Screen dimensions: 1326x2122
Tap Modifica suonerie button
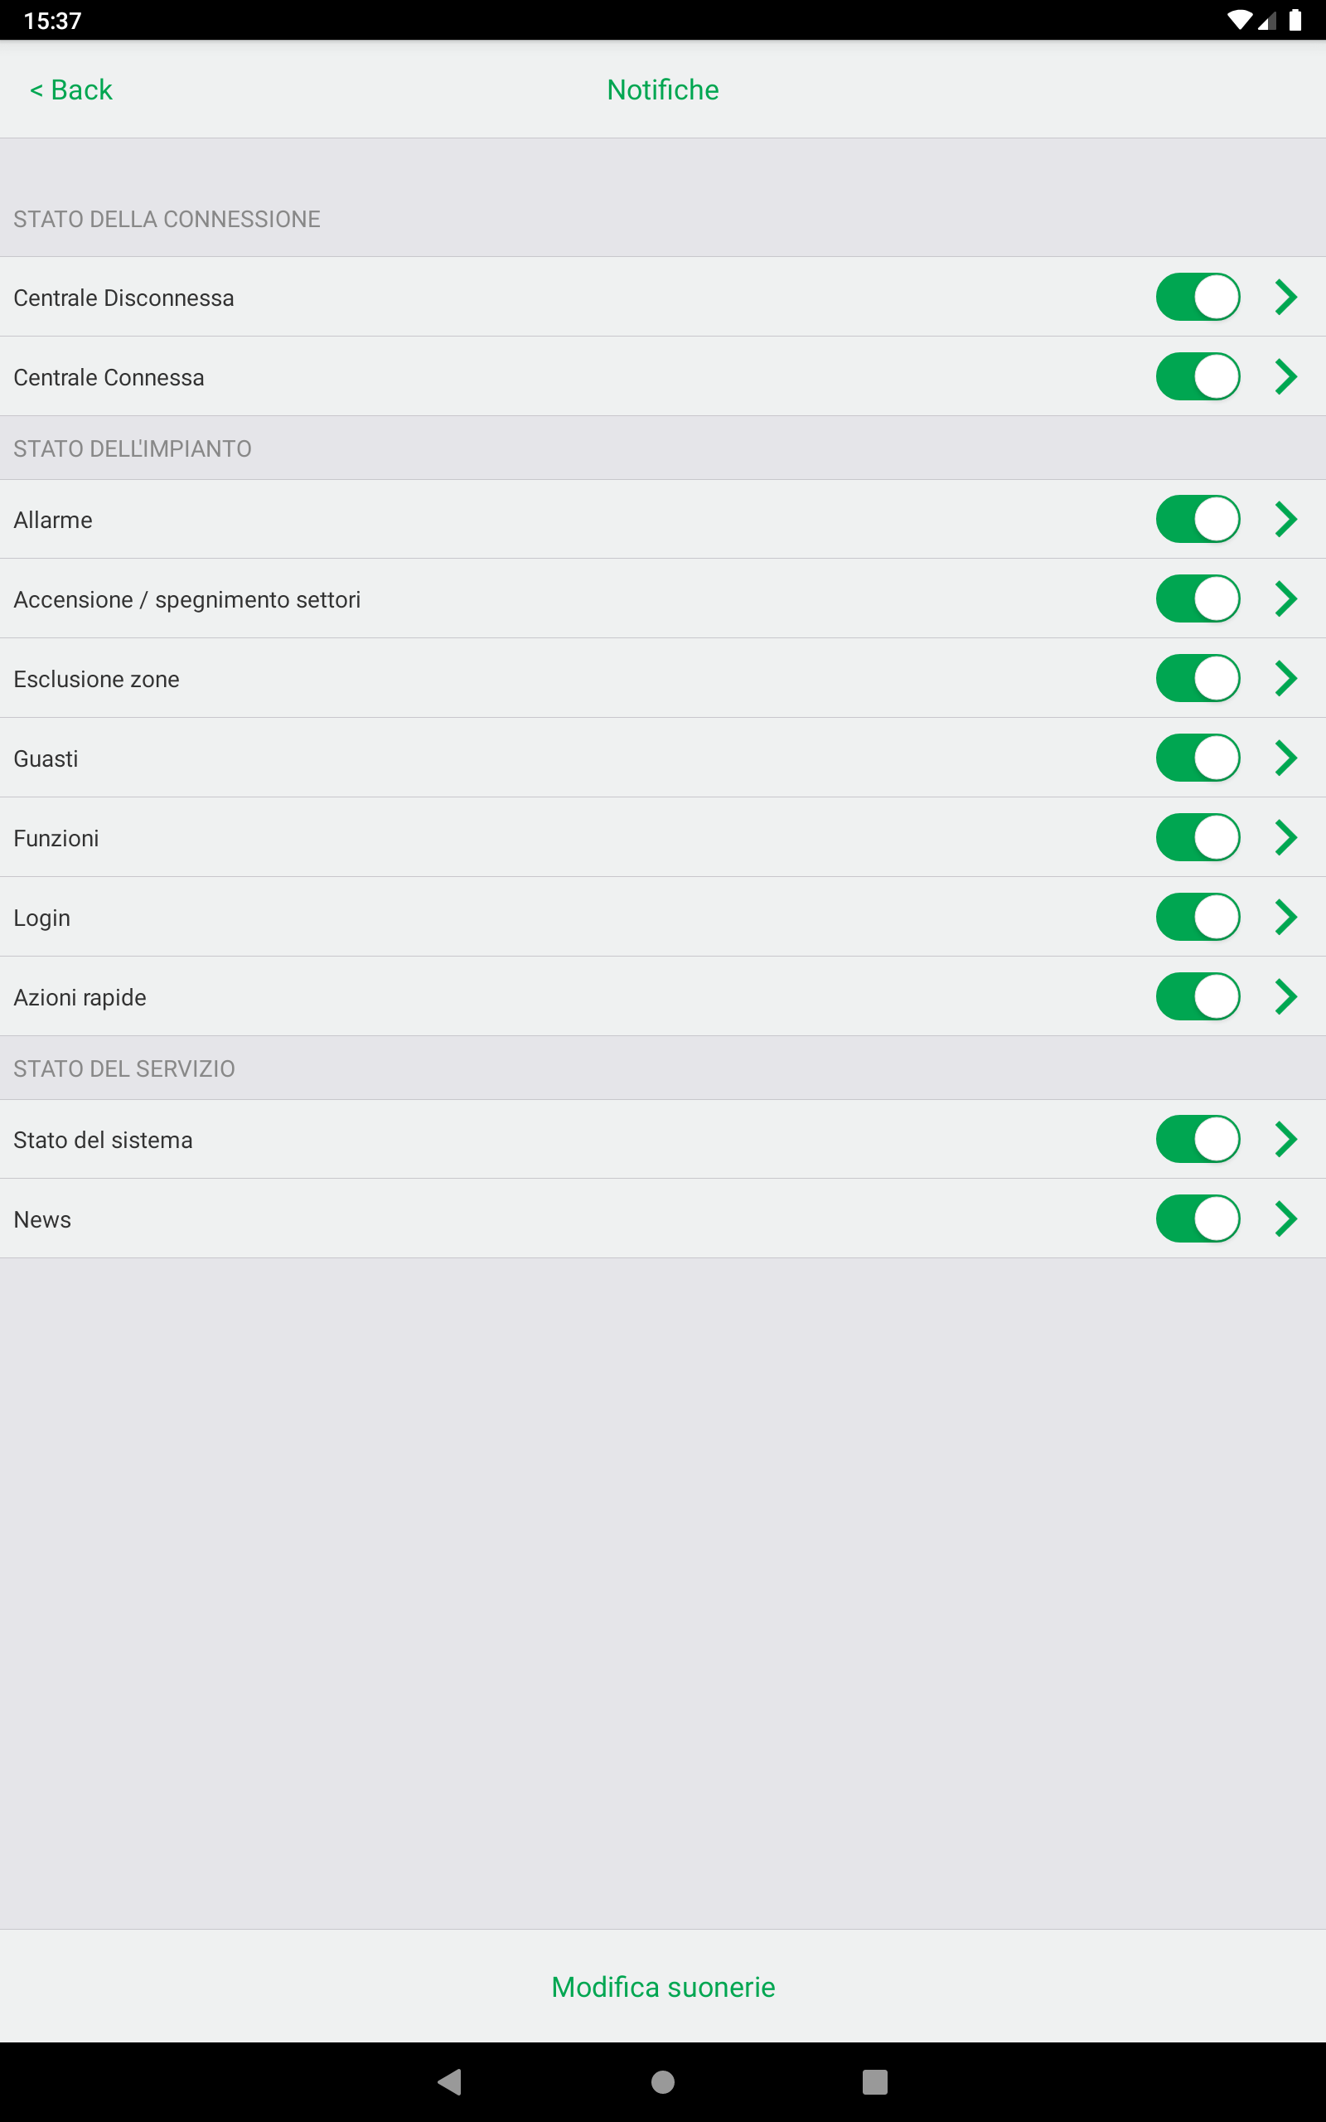coord(663,1987)
